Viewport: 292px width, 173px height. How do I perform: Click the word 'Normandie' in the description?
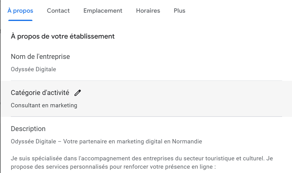[187, 142]
